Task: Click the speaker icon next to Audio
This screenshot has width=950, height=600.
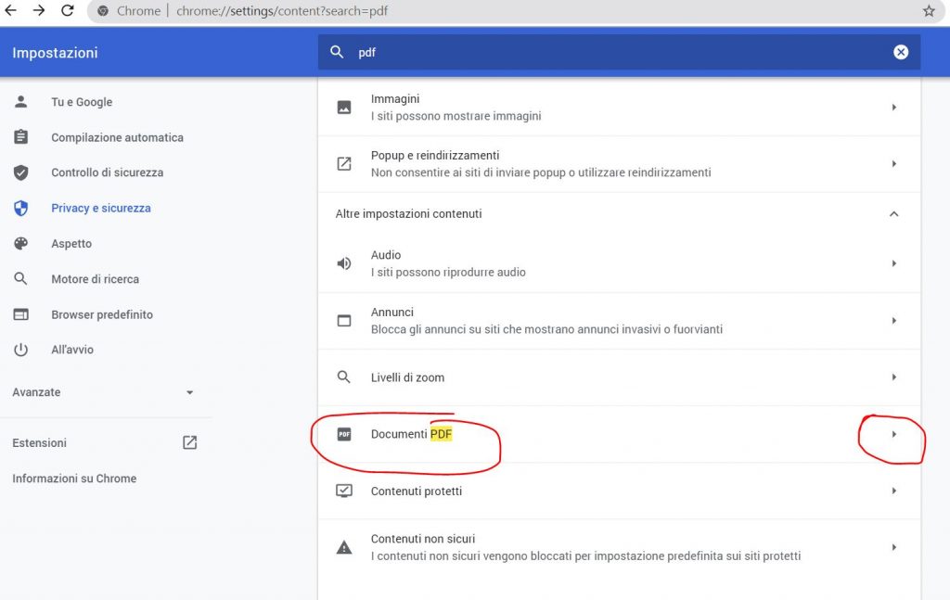Action: [x=343, y=263]
